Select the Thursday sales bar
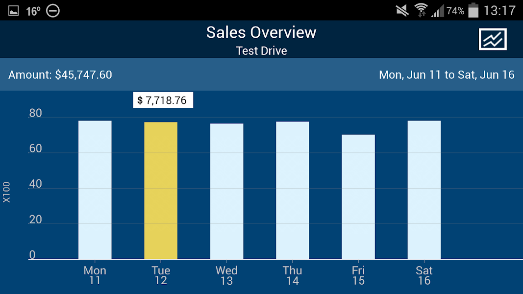This screenshot has width=523, height=294. tap(293, 190)
